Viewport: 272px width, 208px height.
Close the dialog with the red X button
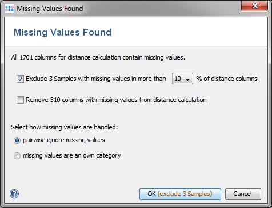coord(255,6)
